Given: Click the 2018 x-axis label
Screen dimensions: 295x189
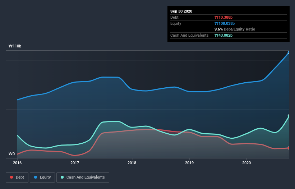Looking at the screenshot, I should (132, 163).
